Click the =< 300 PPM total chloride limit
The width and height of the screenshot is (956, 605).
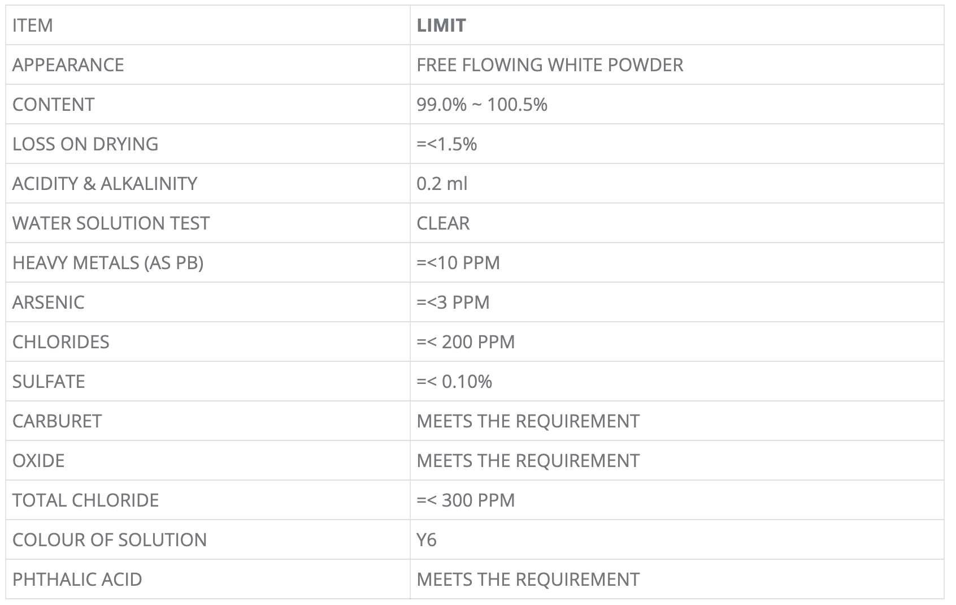(466, 500)
